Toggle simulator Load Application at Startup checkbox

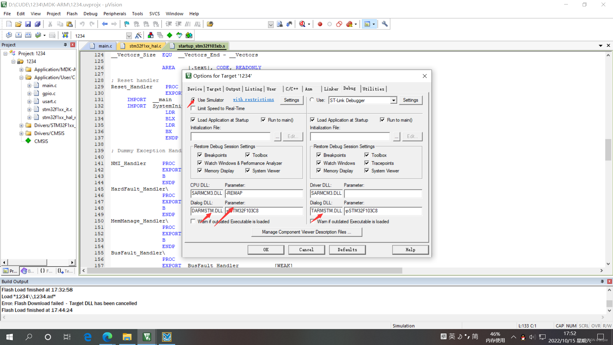click(x=193, y=120)
